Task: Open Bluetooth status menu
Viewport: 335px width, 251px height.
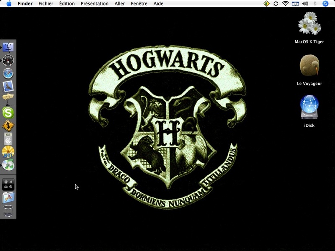Action: 315,4
